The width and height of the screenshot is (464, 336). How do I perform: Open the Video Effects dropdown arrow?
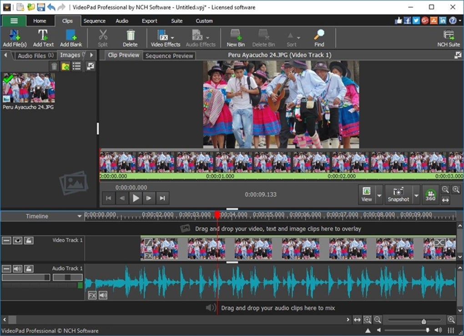click(x=172, y=38)
